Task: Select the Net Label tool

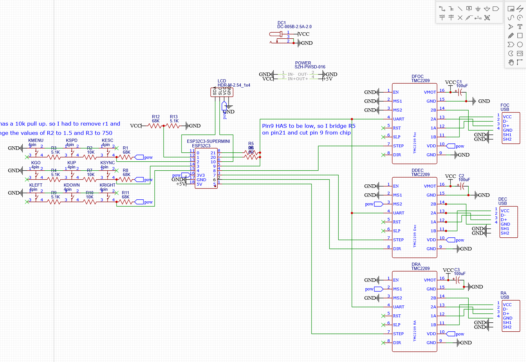Action: point(469,9)
